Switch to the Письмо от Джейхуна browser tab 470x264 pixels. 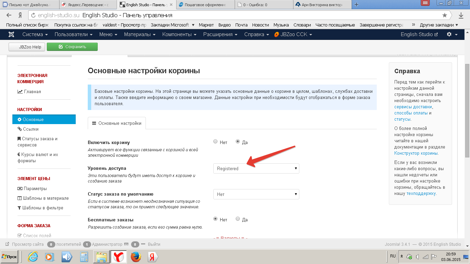tap(29, 5)
